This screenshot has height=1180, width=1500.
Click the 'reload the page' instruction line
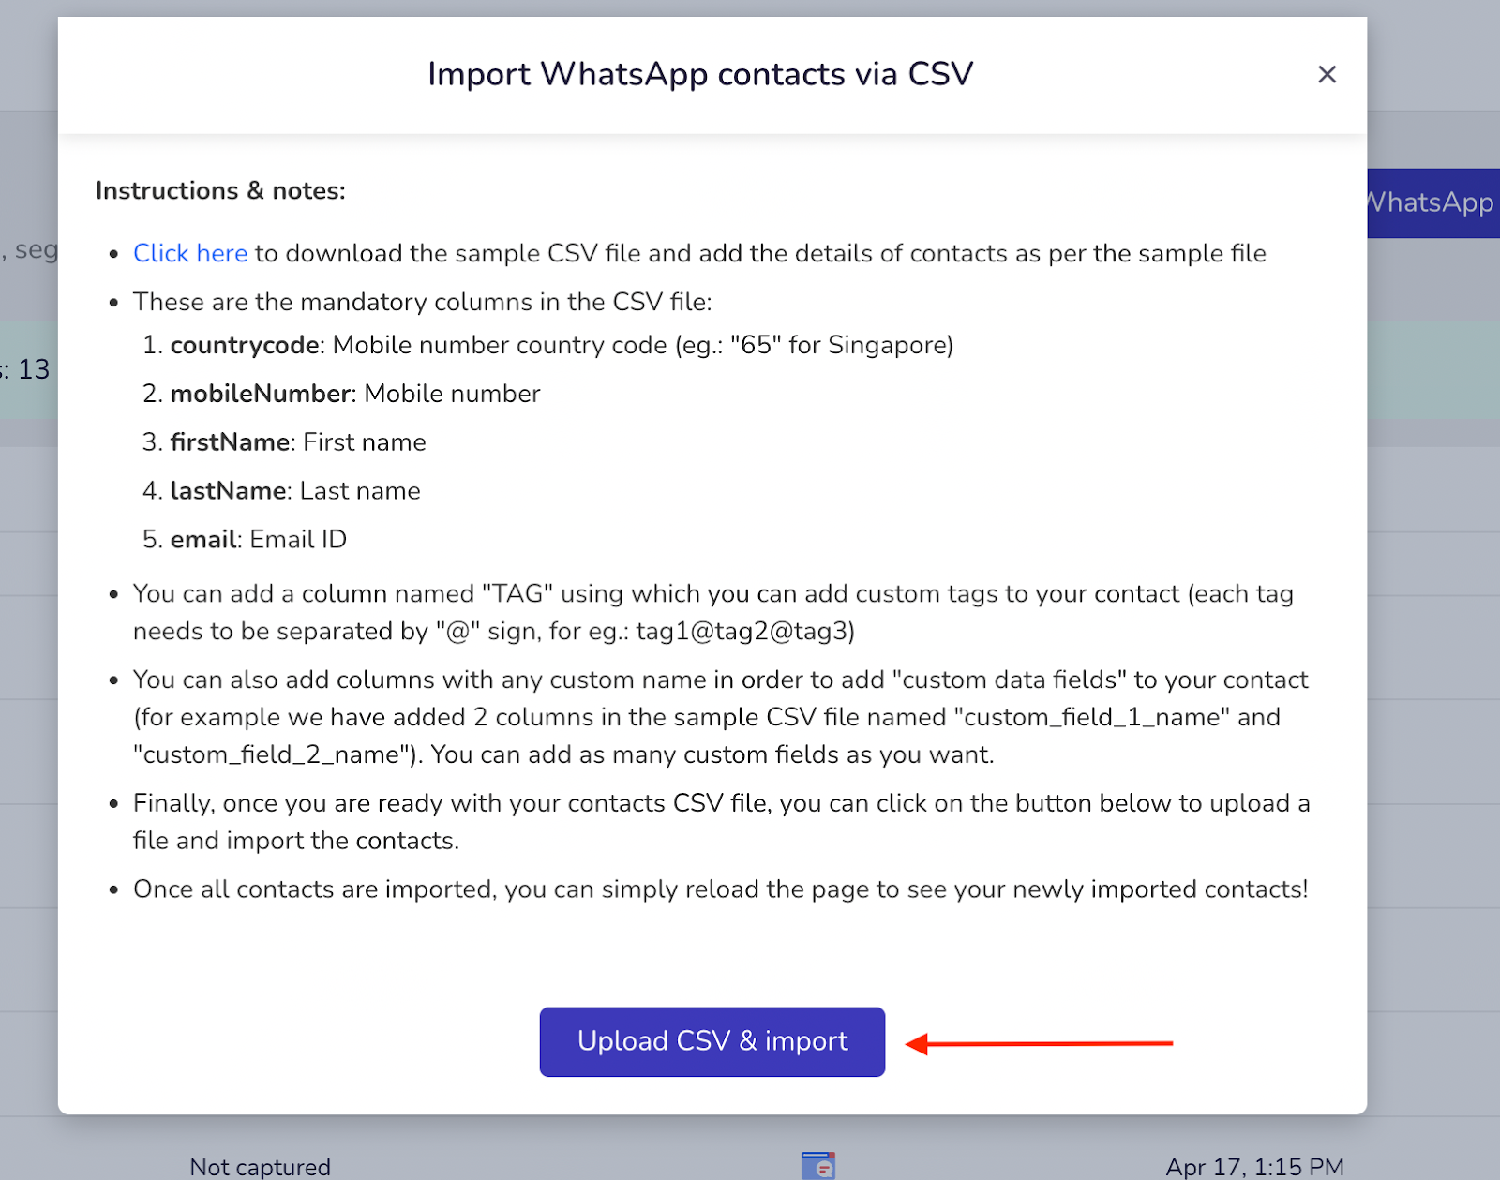pyautogui.click(x=720, y=889)
